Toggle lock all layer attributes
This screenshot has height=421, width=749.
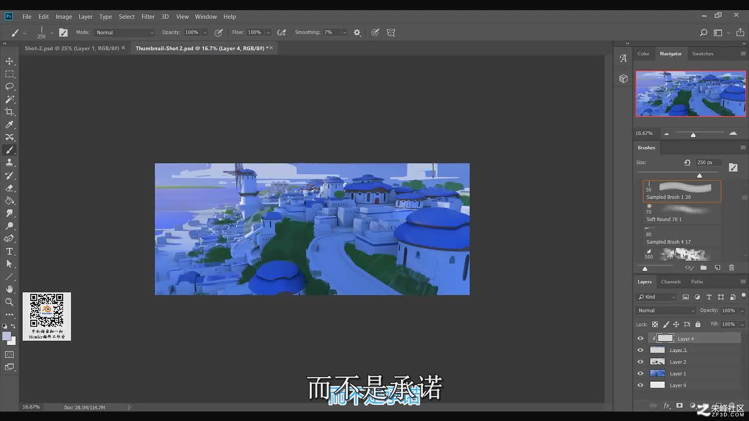(x=698, y=324)
